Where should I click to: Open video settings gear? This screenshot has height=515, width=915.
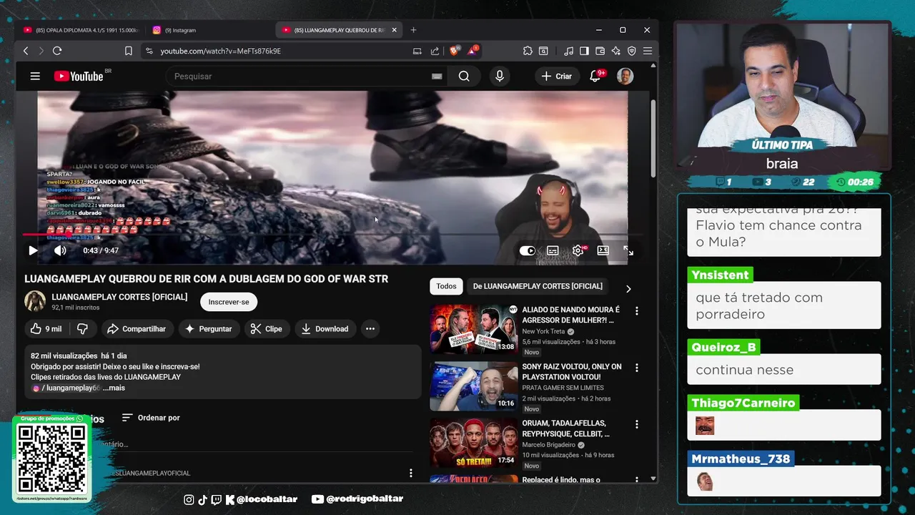pos(578,250)
